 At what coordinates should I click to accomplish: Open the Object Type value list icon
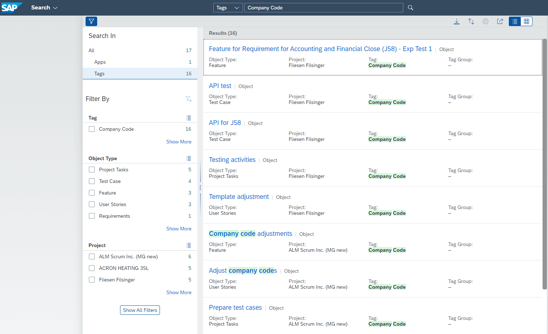tap(189, 158)
